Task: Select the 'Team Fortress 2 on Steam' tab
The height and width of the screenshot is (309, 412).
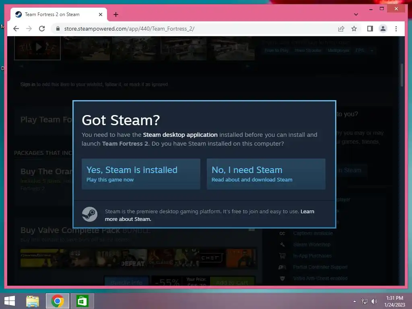Action: tap(59, 14)
